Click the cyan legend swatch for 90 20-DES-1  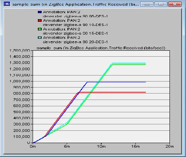[40, 38]
